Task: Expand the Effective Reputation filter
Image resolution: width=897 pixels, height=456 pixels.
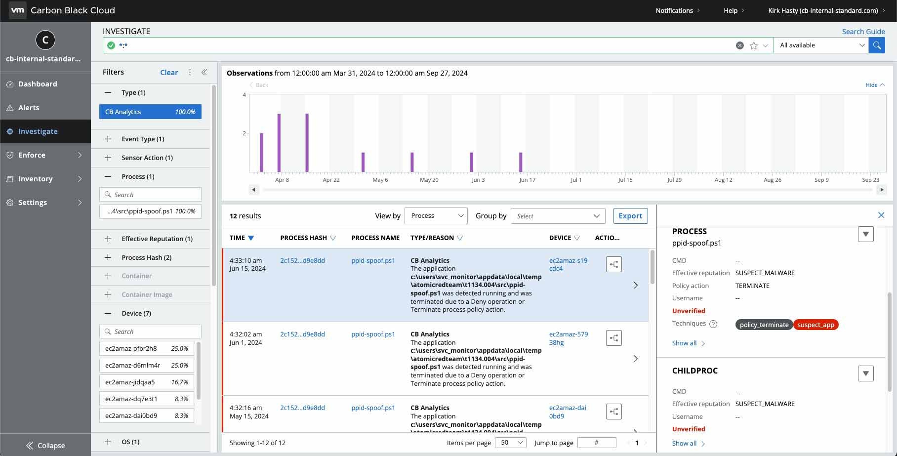Action: click(108, 239)
